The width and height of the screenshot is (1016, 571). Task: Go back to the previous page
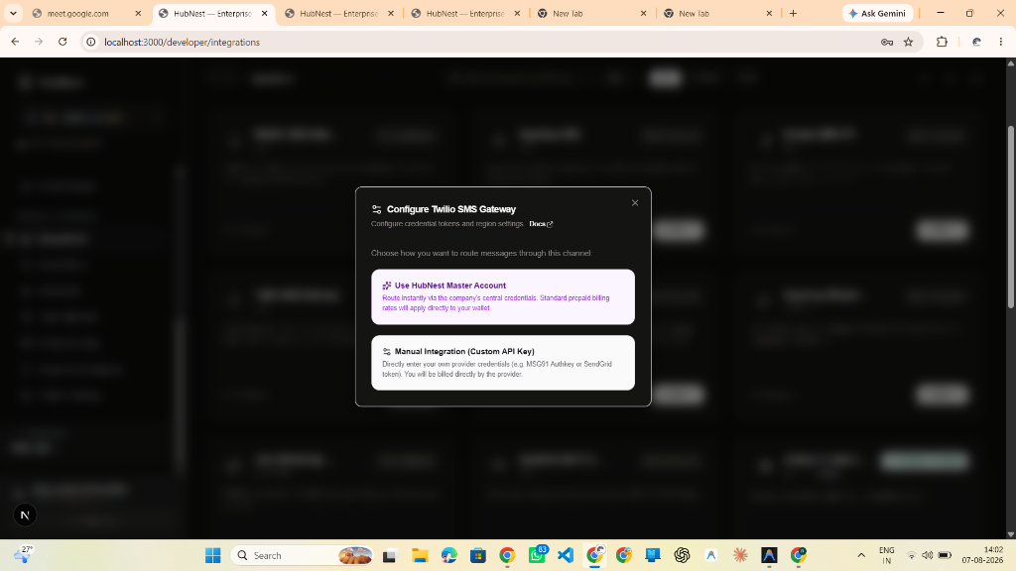pyautogui.click(x=16, y=42)
